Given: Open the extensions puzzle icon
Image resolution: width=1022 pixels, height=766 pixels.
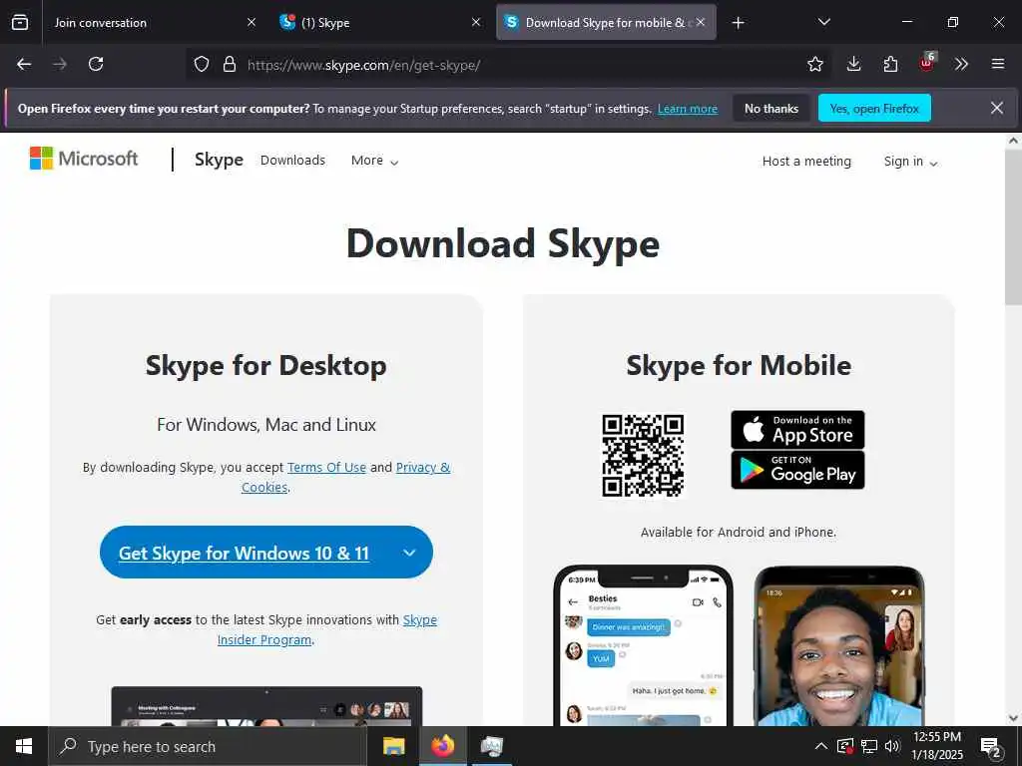Looking at the screenshot, I should (x=890, y=64).
